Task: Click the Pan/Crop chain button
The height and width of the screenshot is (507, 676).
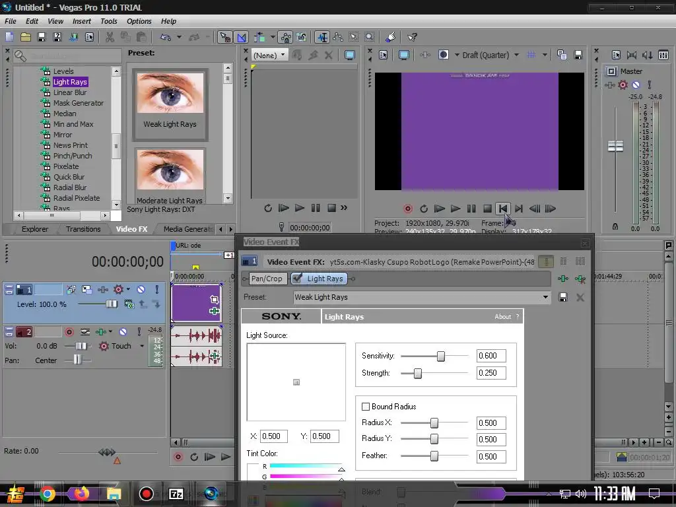Action: tap(267, 279)
